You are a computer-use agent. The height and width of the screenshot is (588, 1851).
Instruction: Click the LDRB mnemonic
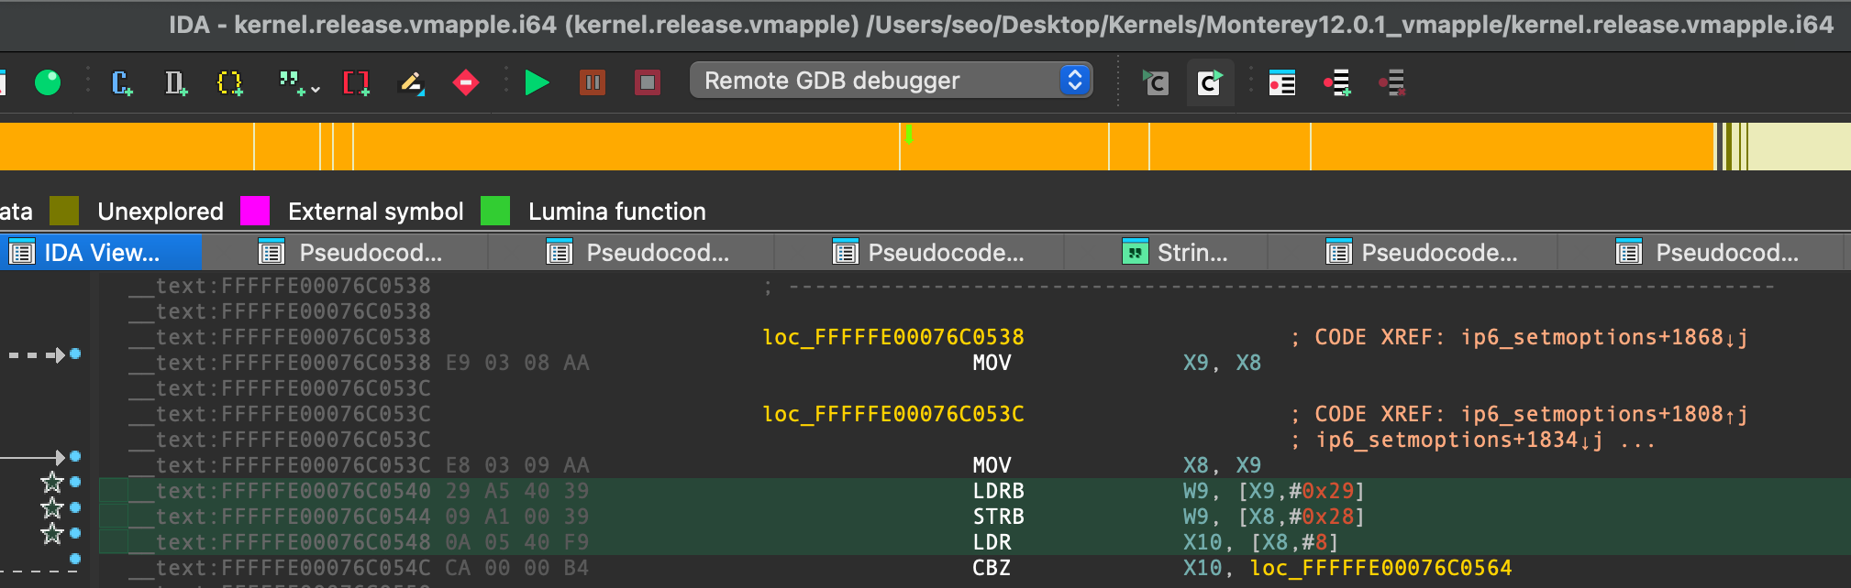tap(999, 491)
